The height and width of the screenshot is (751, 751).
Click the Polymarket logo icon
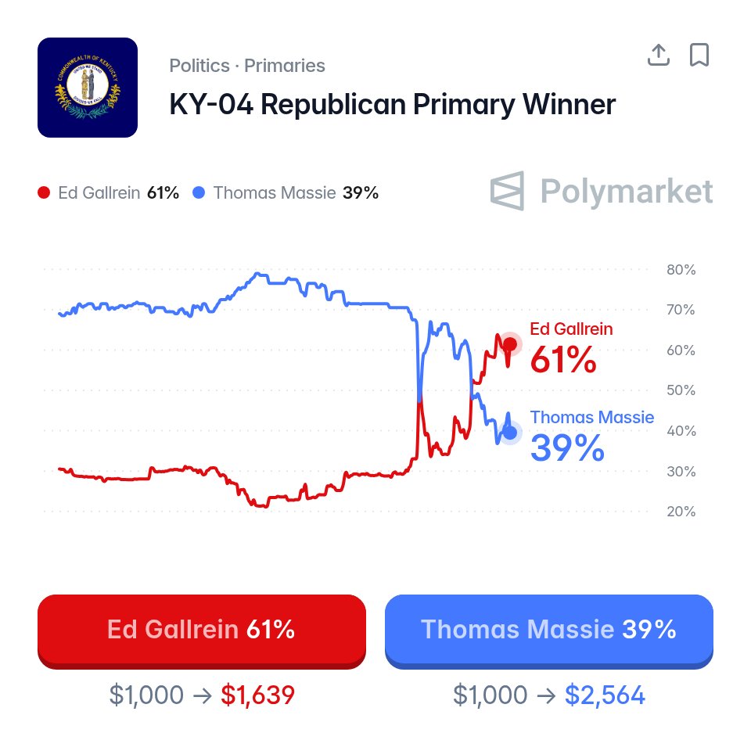tap(507, 191)
